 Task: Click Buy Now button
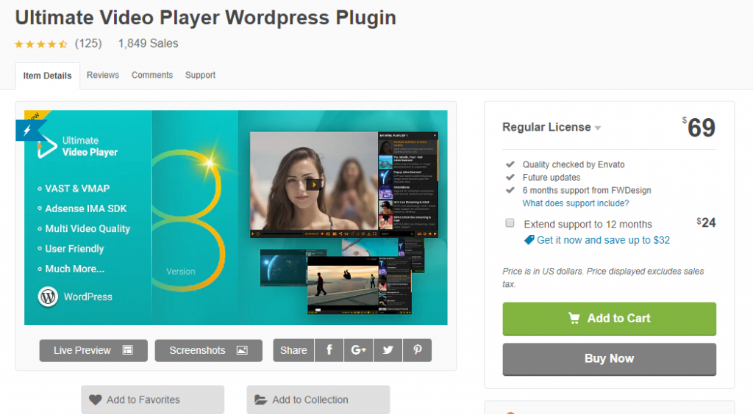coord(610,359)
